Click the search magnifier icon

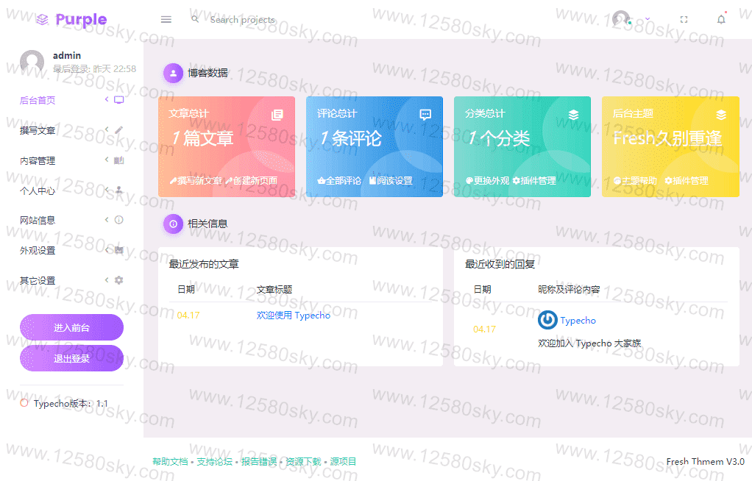click(x=195, y=19)
